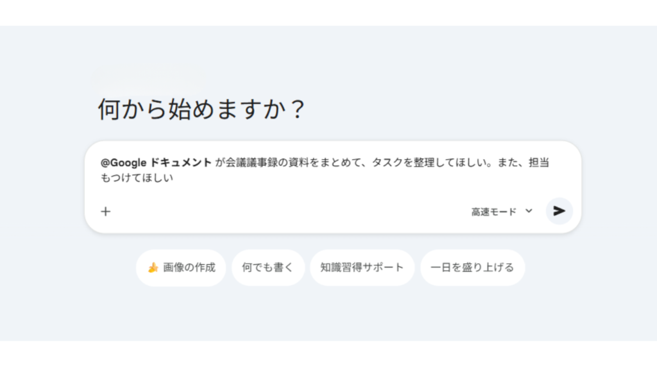Click the 知識習得サポート suggestion chip
The image size is (657, 367).
pos(362,268)
